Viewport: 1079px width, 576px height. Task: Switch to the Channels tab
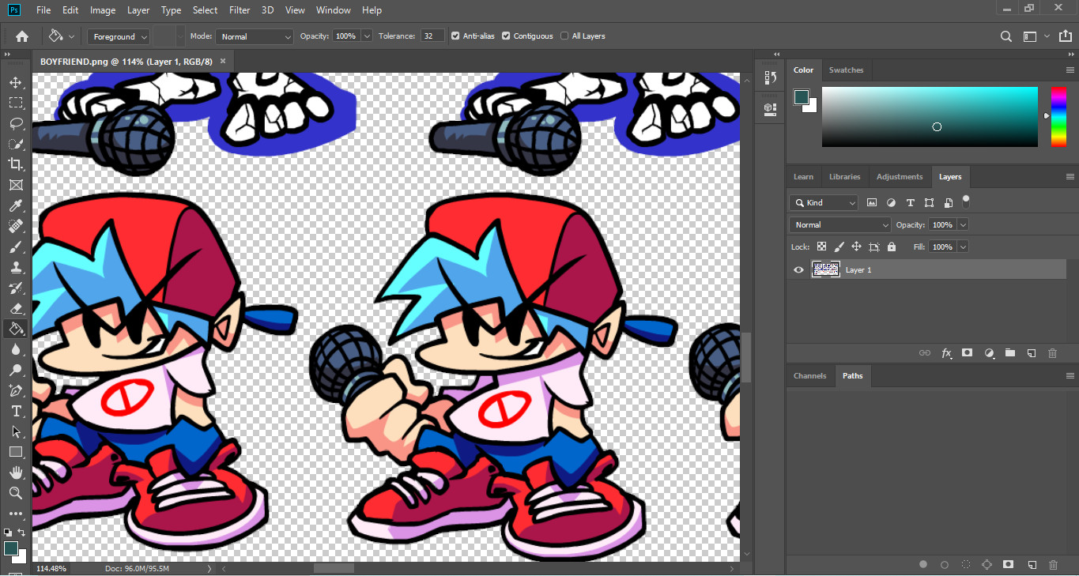(x=810, y=375)
